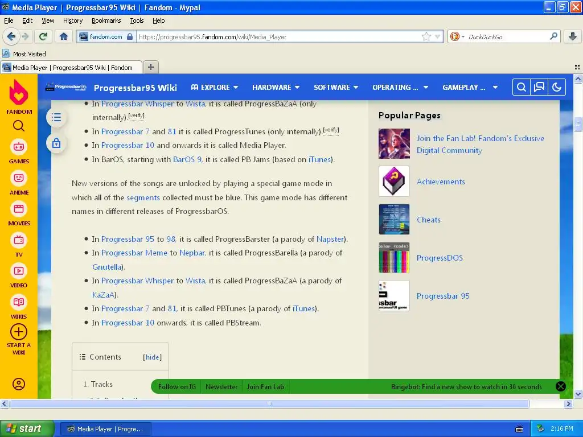Open the search engine selector dropdown
Screen dimensions: 583x437
457,36
